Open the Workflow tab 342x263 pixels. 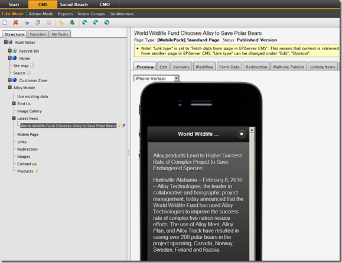(x=204, y=67)
